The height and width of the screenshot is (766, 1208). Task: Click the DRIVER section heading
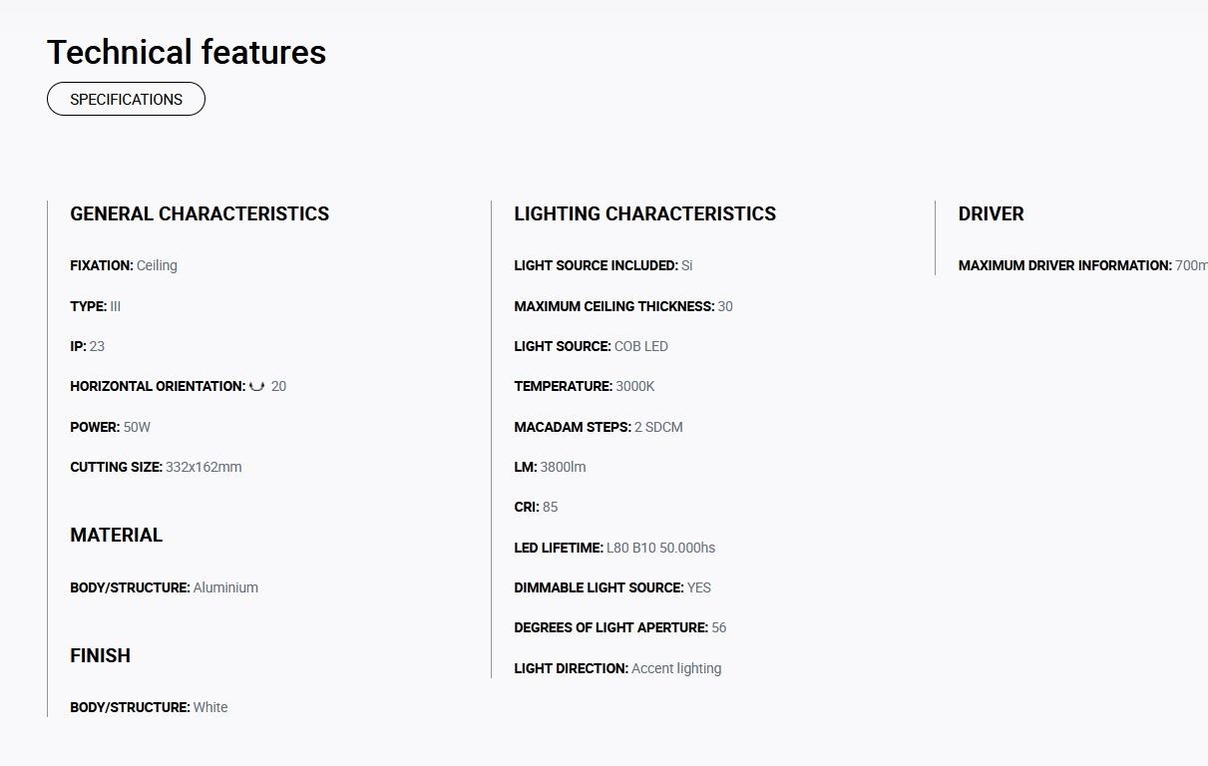pyautogui.click(x=991, y=213)
